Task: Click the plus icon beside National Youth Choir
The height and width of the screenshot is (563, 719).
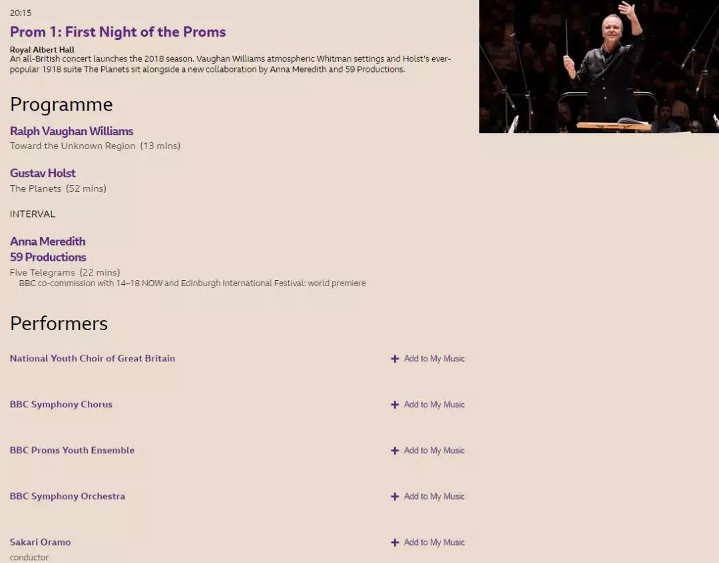Action: click(394, 359)
